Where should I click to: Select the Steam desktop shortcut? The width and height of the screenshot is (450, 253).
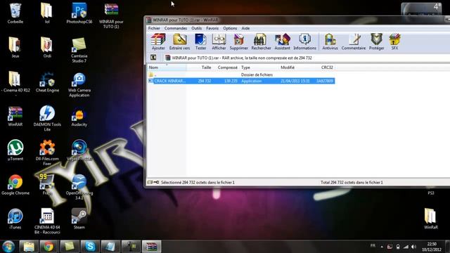tap(79, 219)
